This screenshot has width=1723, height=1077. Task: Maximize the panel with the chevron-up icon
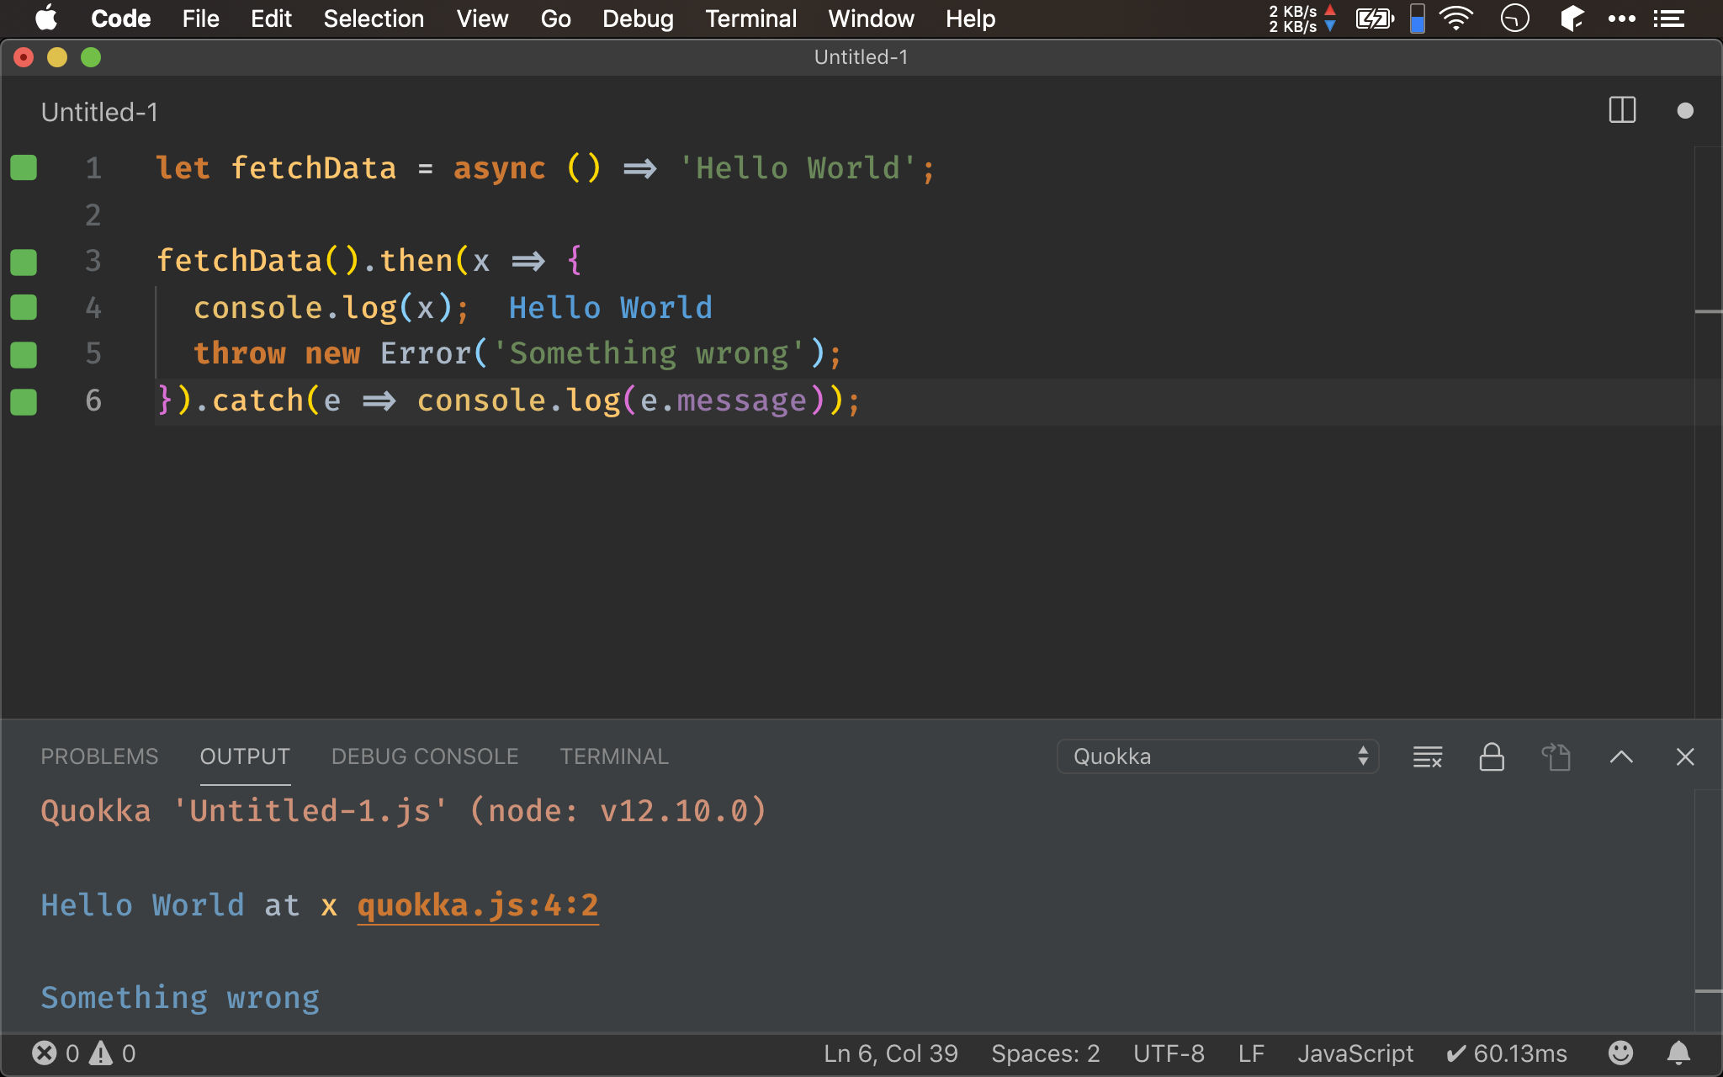click(x=1621, y=756)
